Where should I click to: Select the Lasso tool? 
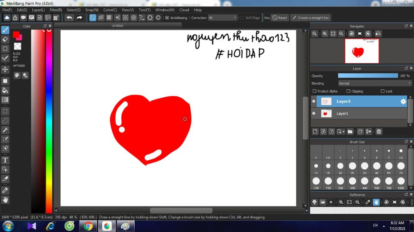(5, 121)
